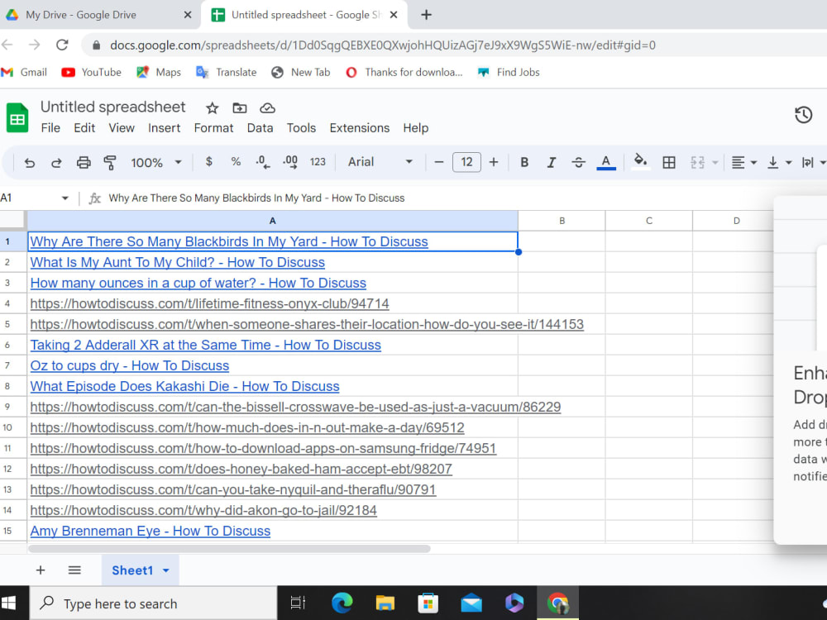Open link 'What Is My Aunt To My Child?'
This screenshot has width=827, height=620.
(x=177, y=263)
